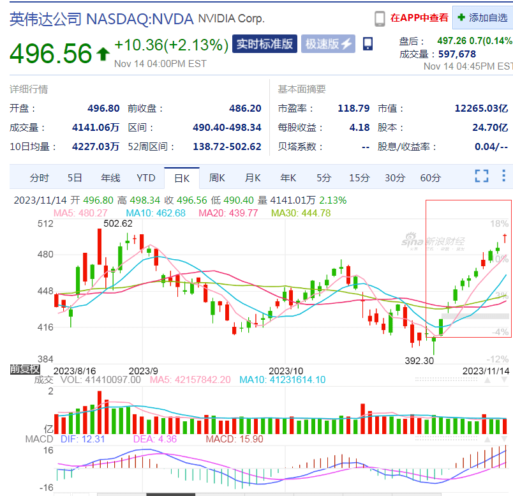Click the MA10: 462.68 indicator label

click(156, 213)
